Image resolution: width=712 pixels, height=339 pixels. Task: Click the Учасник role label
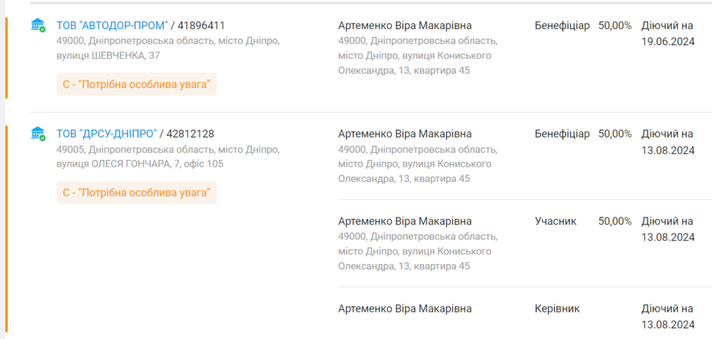tap(556, 222)
